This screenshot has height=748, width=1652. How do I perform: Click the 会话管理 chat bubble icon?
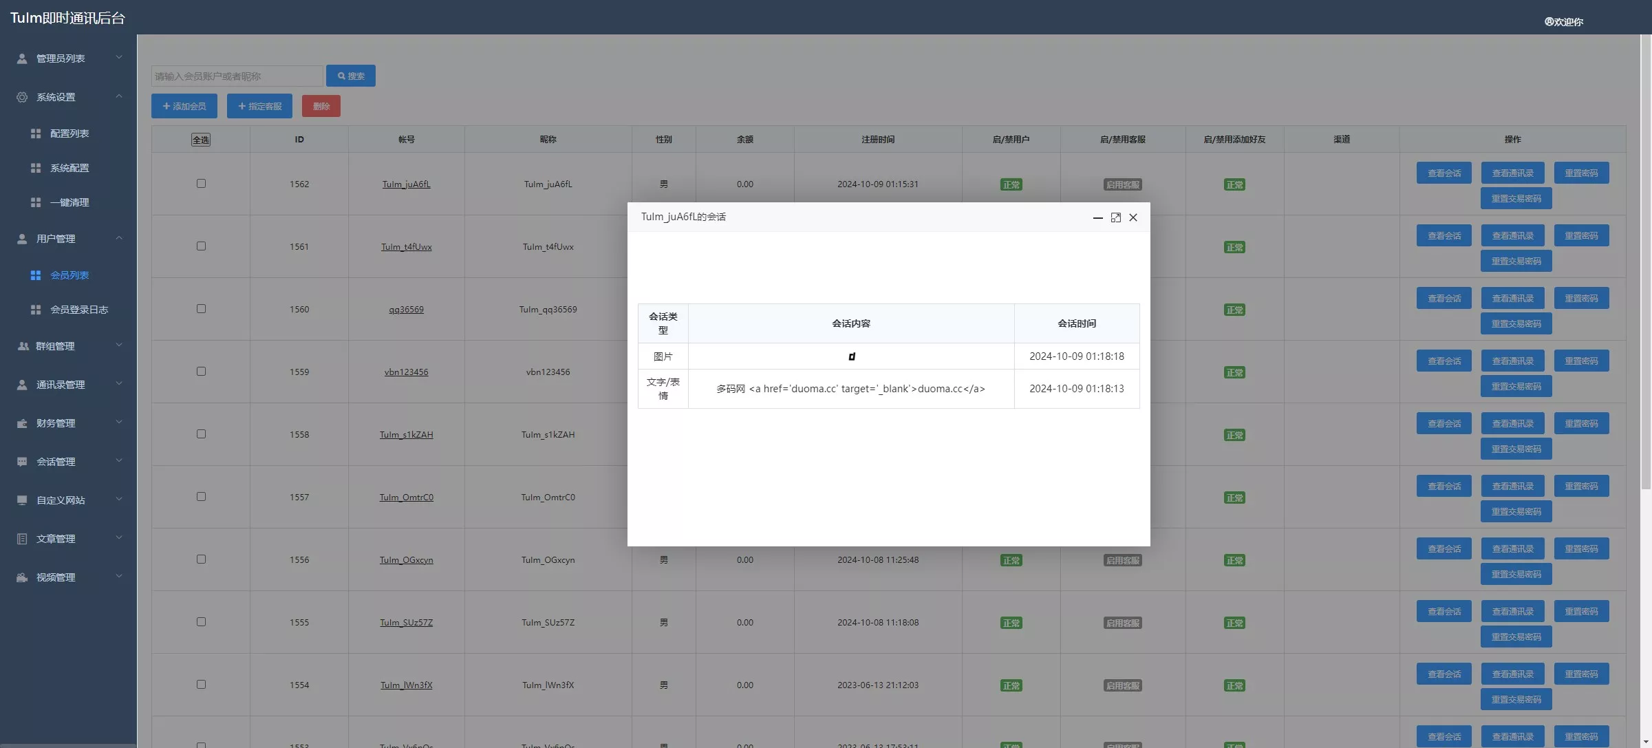click(x=22, y=462)
